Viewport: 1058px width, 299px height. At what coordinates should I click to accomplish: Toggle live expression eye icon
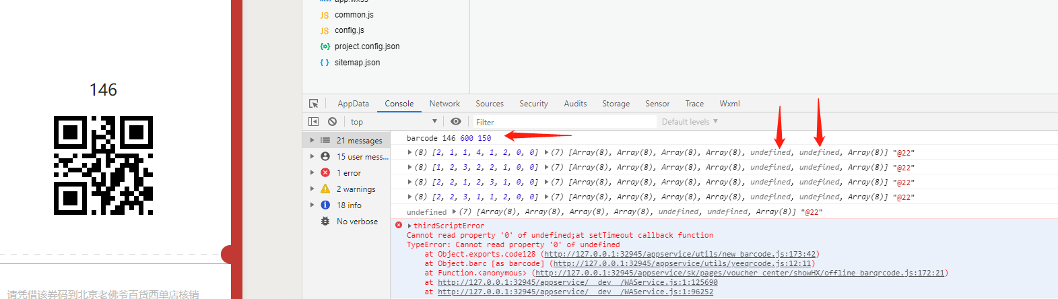[x=456, y=122]
